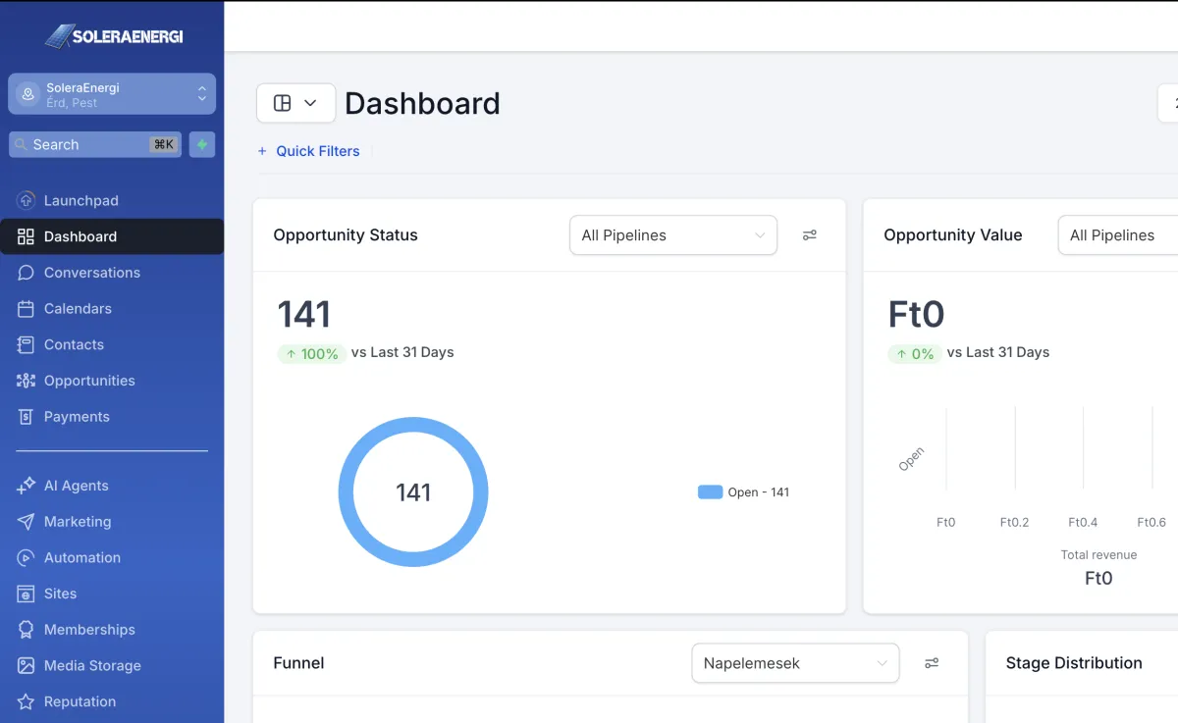1178x723 pixels.
Task: Navigate to Contacts
Action: pos(112,344)
